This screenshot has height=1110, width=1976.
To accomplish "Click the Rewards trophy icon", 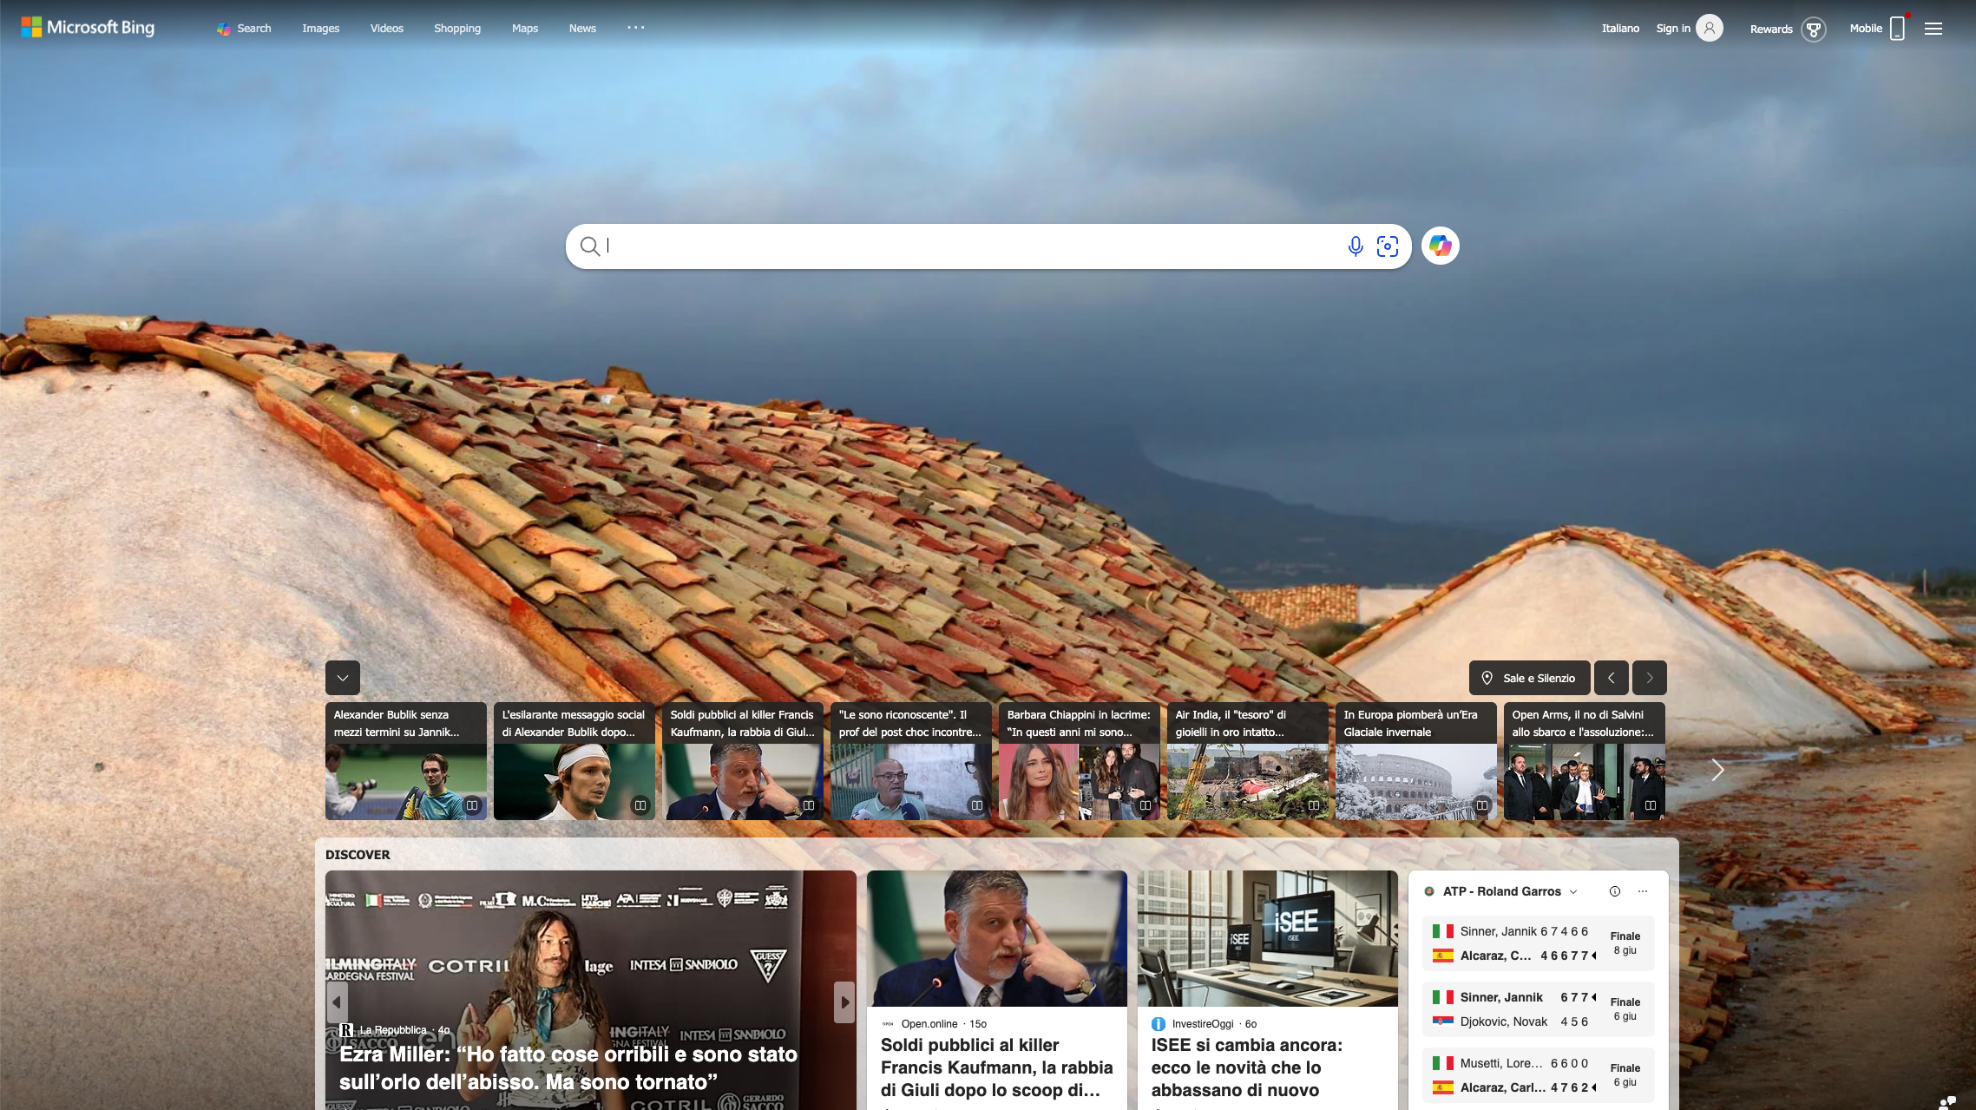I will click(1813, 29).
